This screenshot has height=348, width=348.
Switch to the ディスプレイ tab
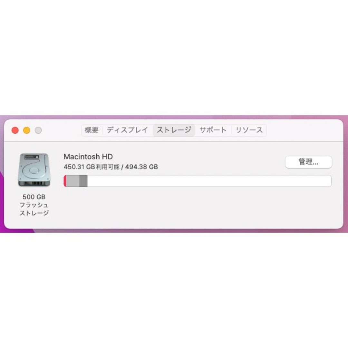(x=127, y=130)
